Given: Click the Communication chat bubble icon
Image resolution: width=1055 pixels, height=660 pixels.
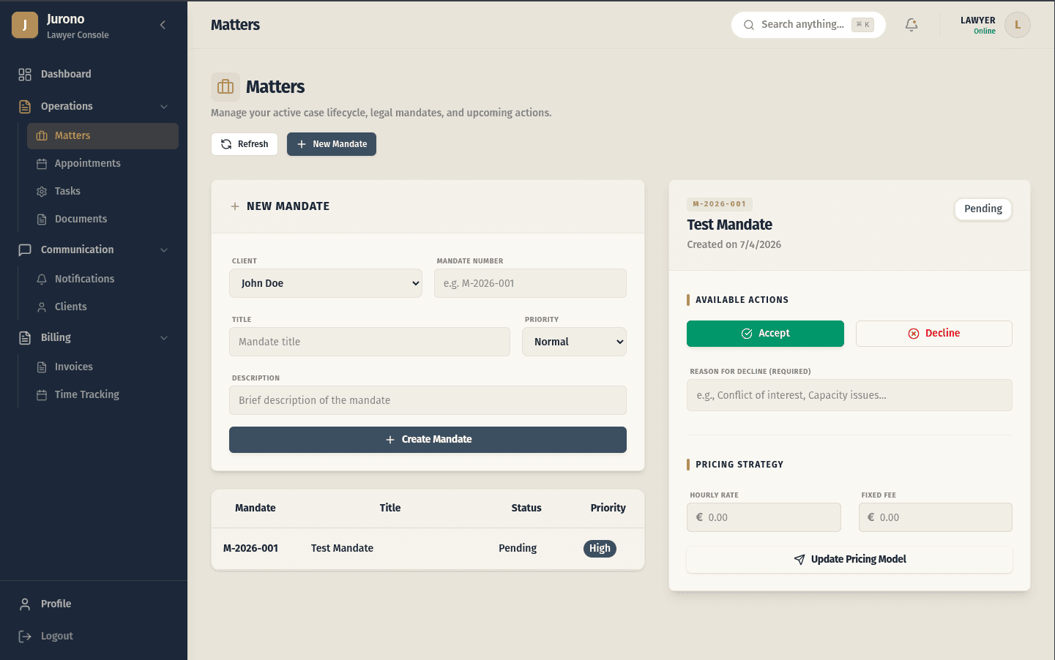Looking at the screenshot, I should coord(25,250).
